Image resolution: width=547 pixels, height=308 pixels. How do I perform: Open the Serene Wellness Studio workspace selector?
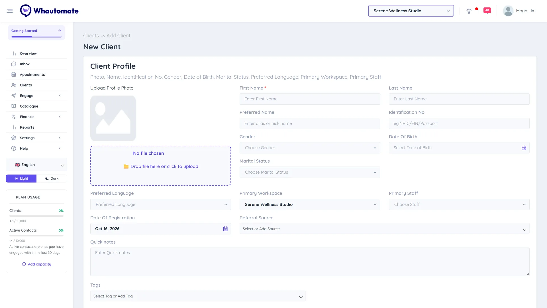click(411, 11)
